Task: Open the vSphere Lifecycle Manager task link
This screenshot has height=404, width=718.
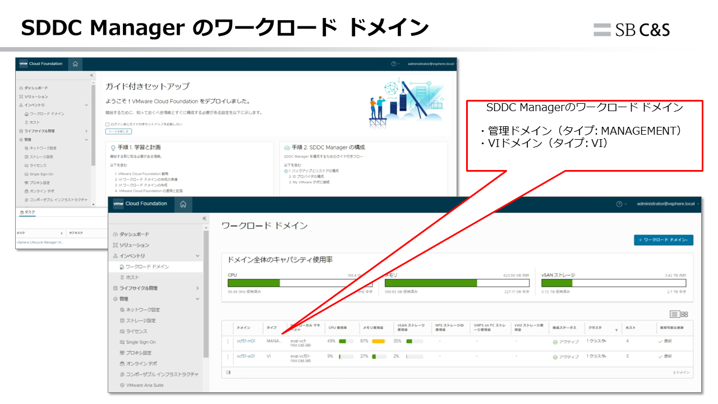Action: [x=40, y=242]
